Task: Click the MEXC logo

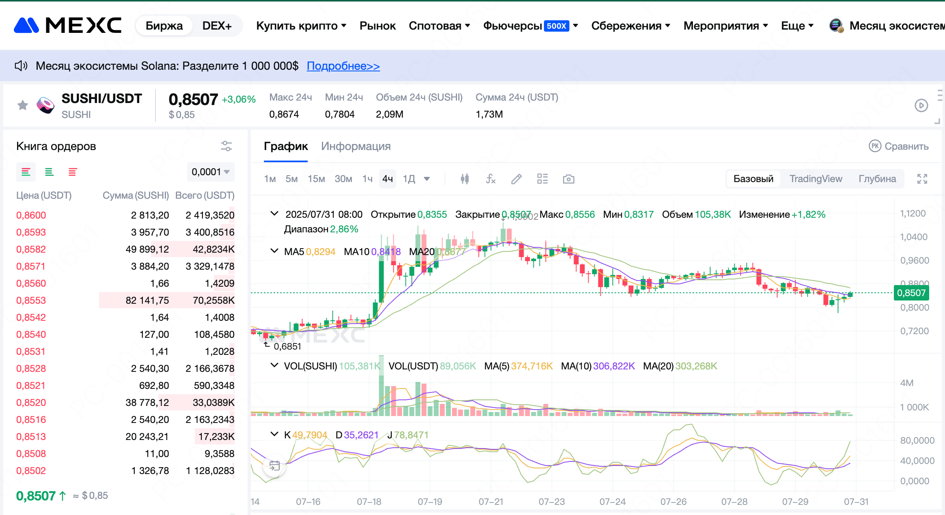Action: (68, 26)
